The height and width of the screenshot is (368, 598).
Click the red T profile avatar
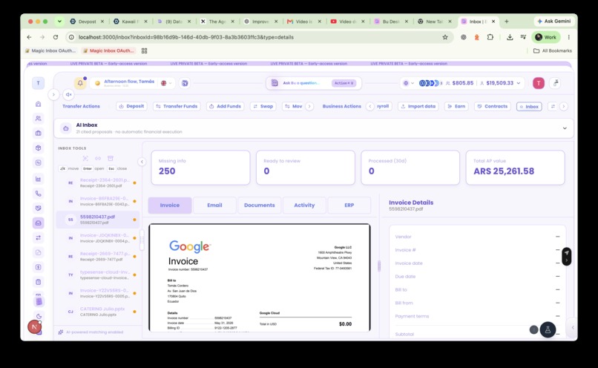coord(539,83)
